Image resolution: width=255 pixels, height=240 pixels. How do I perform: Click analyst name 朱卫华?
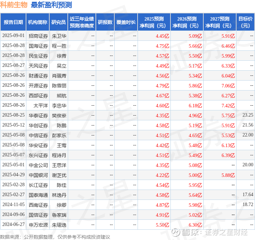coord(59,36)
